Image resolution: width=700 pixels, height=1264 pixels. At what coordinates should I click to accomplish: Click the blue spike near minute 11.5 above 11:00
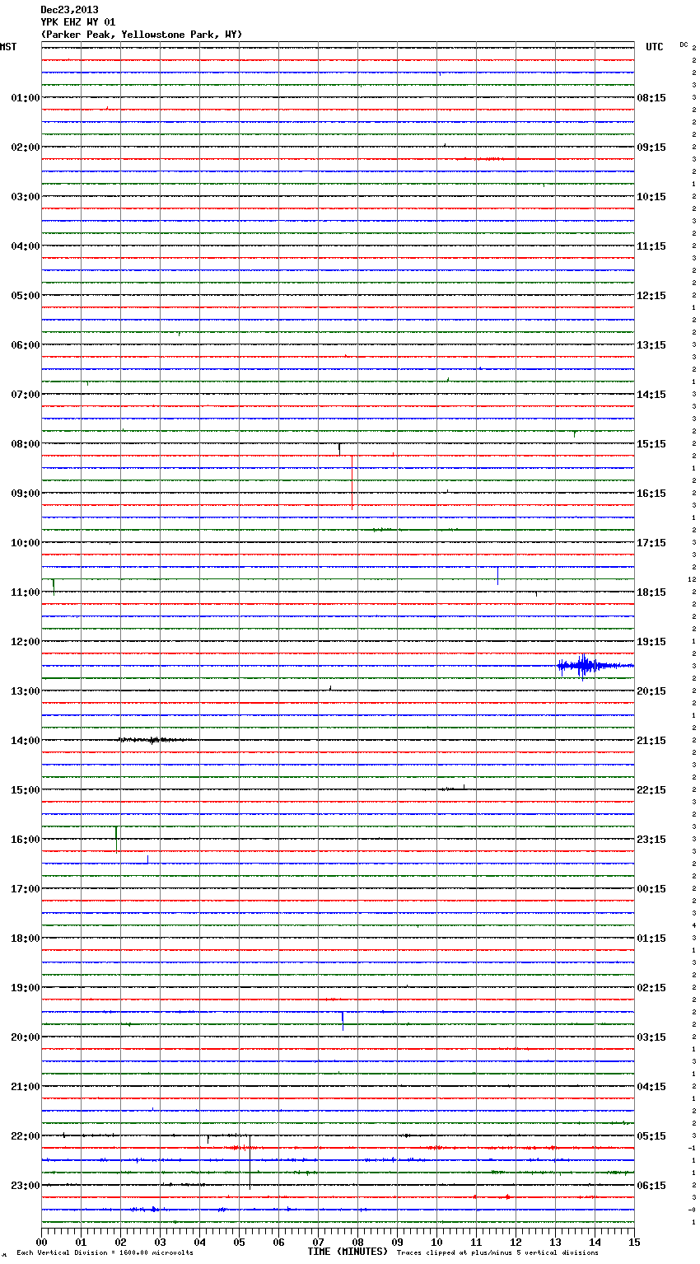click(x=497, y=575)
